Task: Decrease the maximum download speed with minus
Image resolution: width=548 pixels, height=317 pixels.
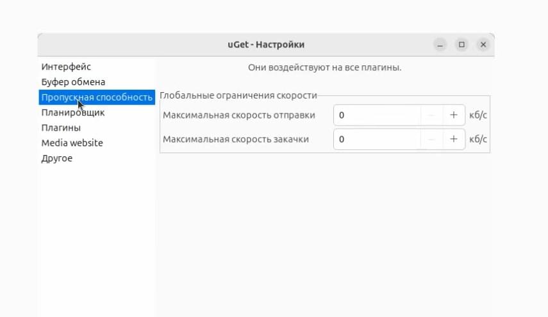Action: [x=431, y=139]
